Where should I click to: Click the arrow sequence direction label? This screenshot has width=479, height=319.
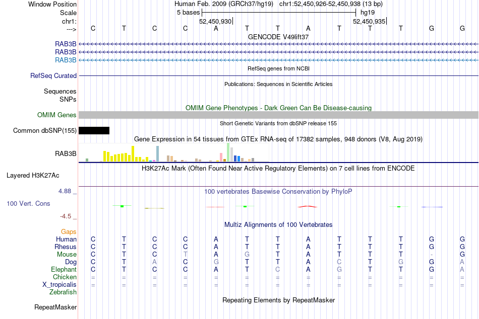[71, 29]
